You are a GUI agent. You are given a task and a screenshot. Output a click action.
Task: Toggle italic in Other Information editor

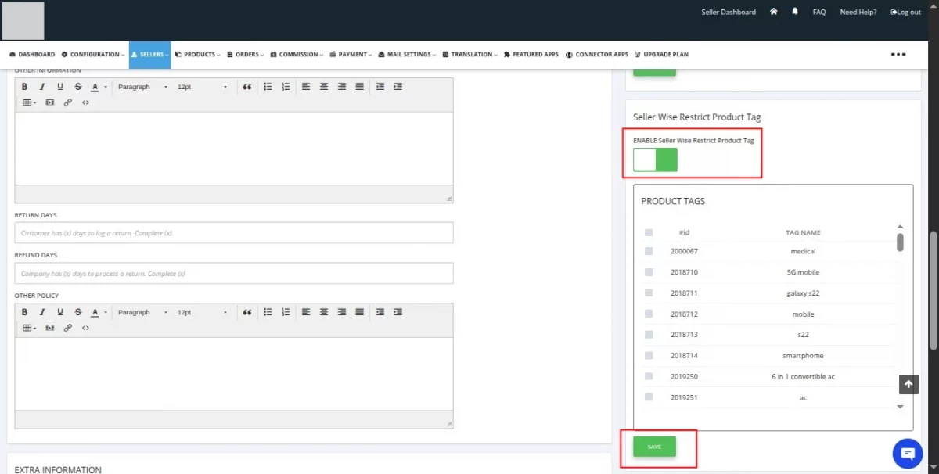point(42,87)
